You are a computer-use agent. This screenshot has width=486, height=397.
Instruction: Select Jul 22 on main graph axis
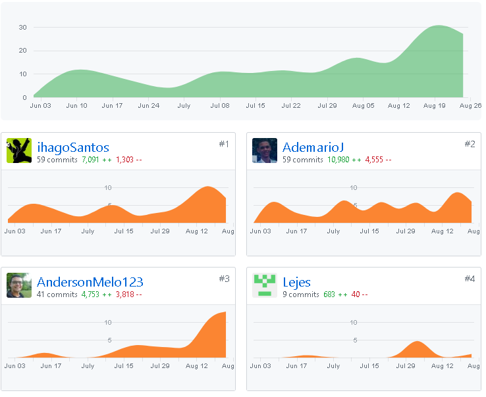(291, 106)
